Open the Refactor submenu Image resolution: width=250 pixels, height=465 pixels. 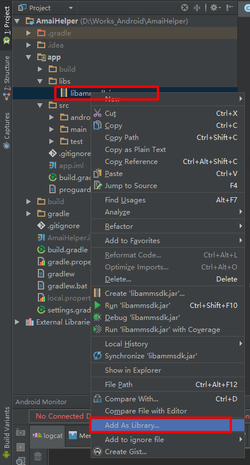point(167,226)
